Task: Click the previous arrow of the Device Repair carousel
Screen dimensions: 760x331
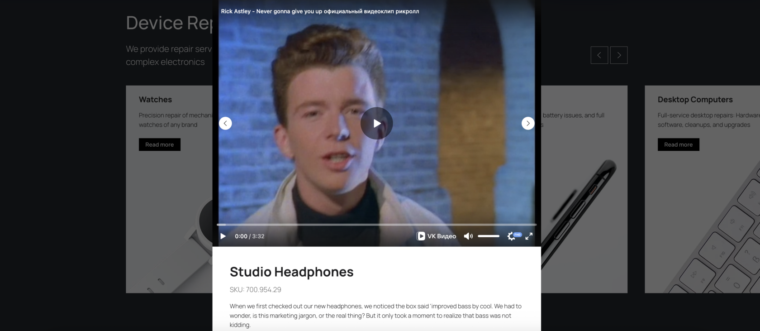Action: point(599,55)
